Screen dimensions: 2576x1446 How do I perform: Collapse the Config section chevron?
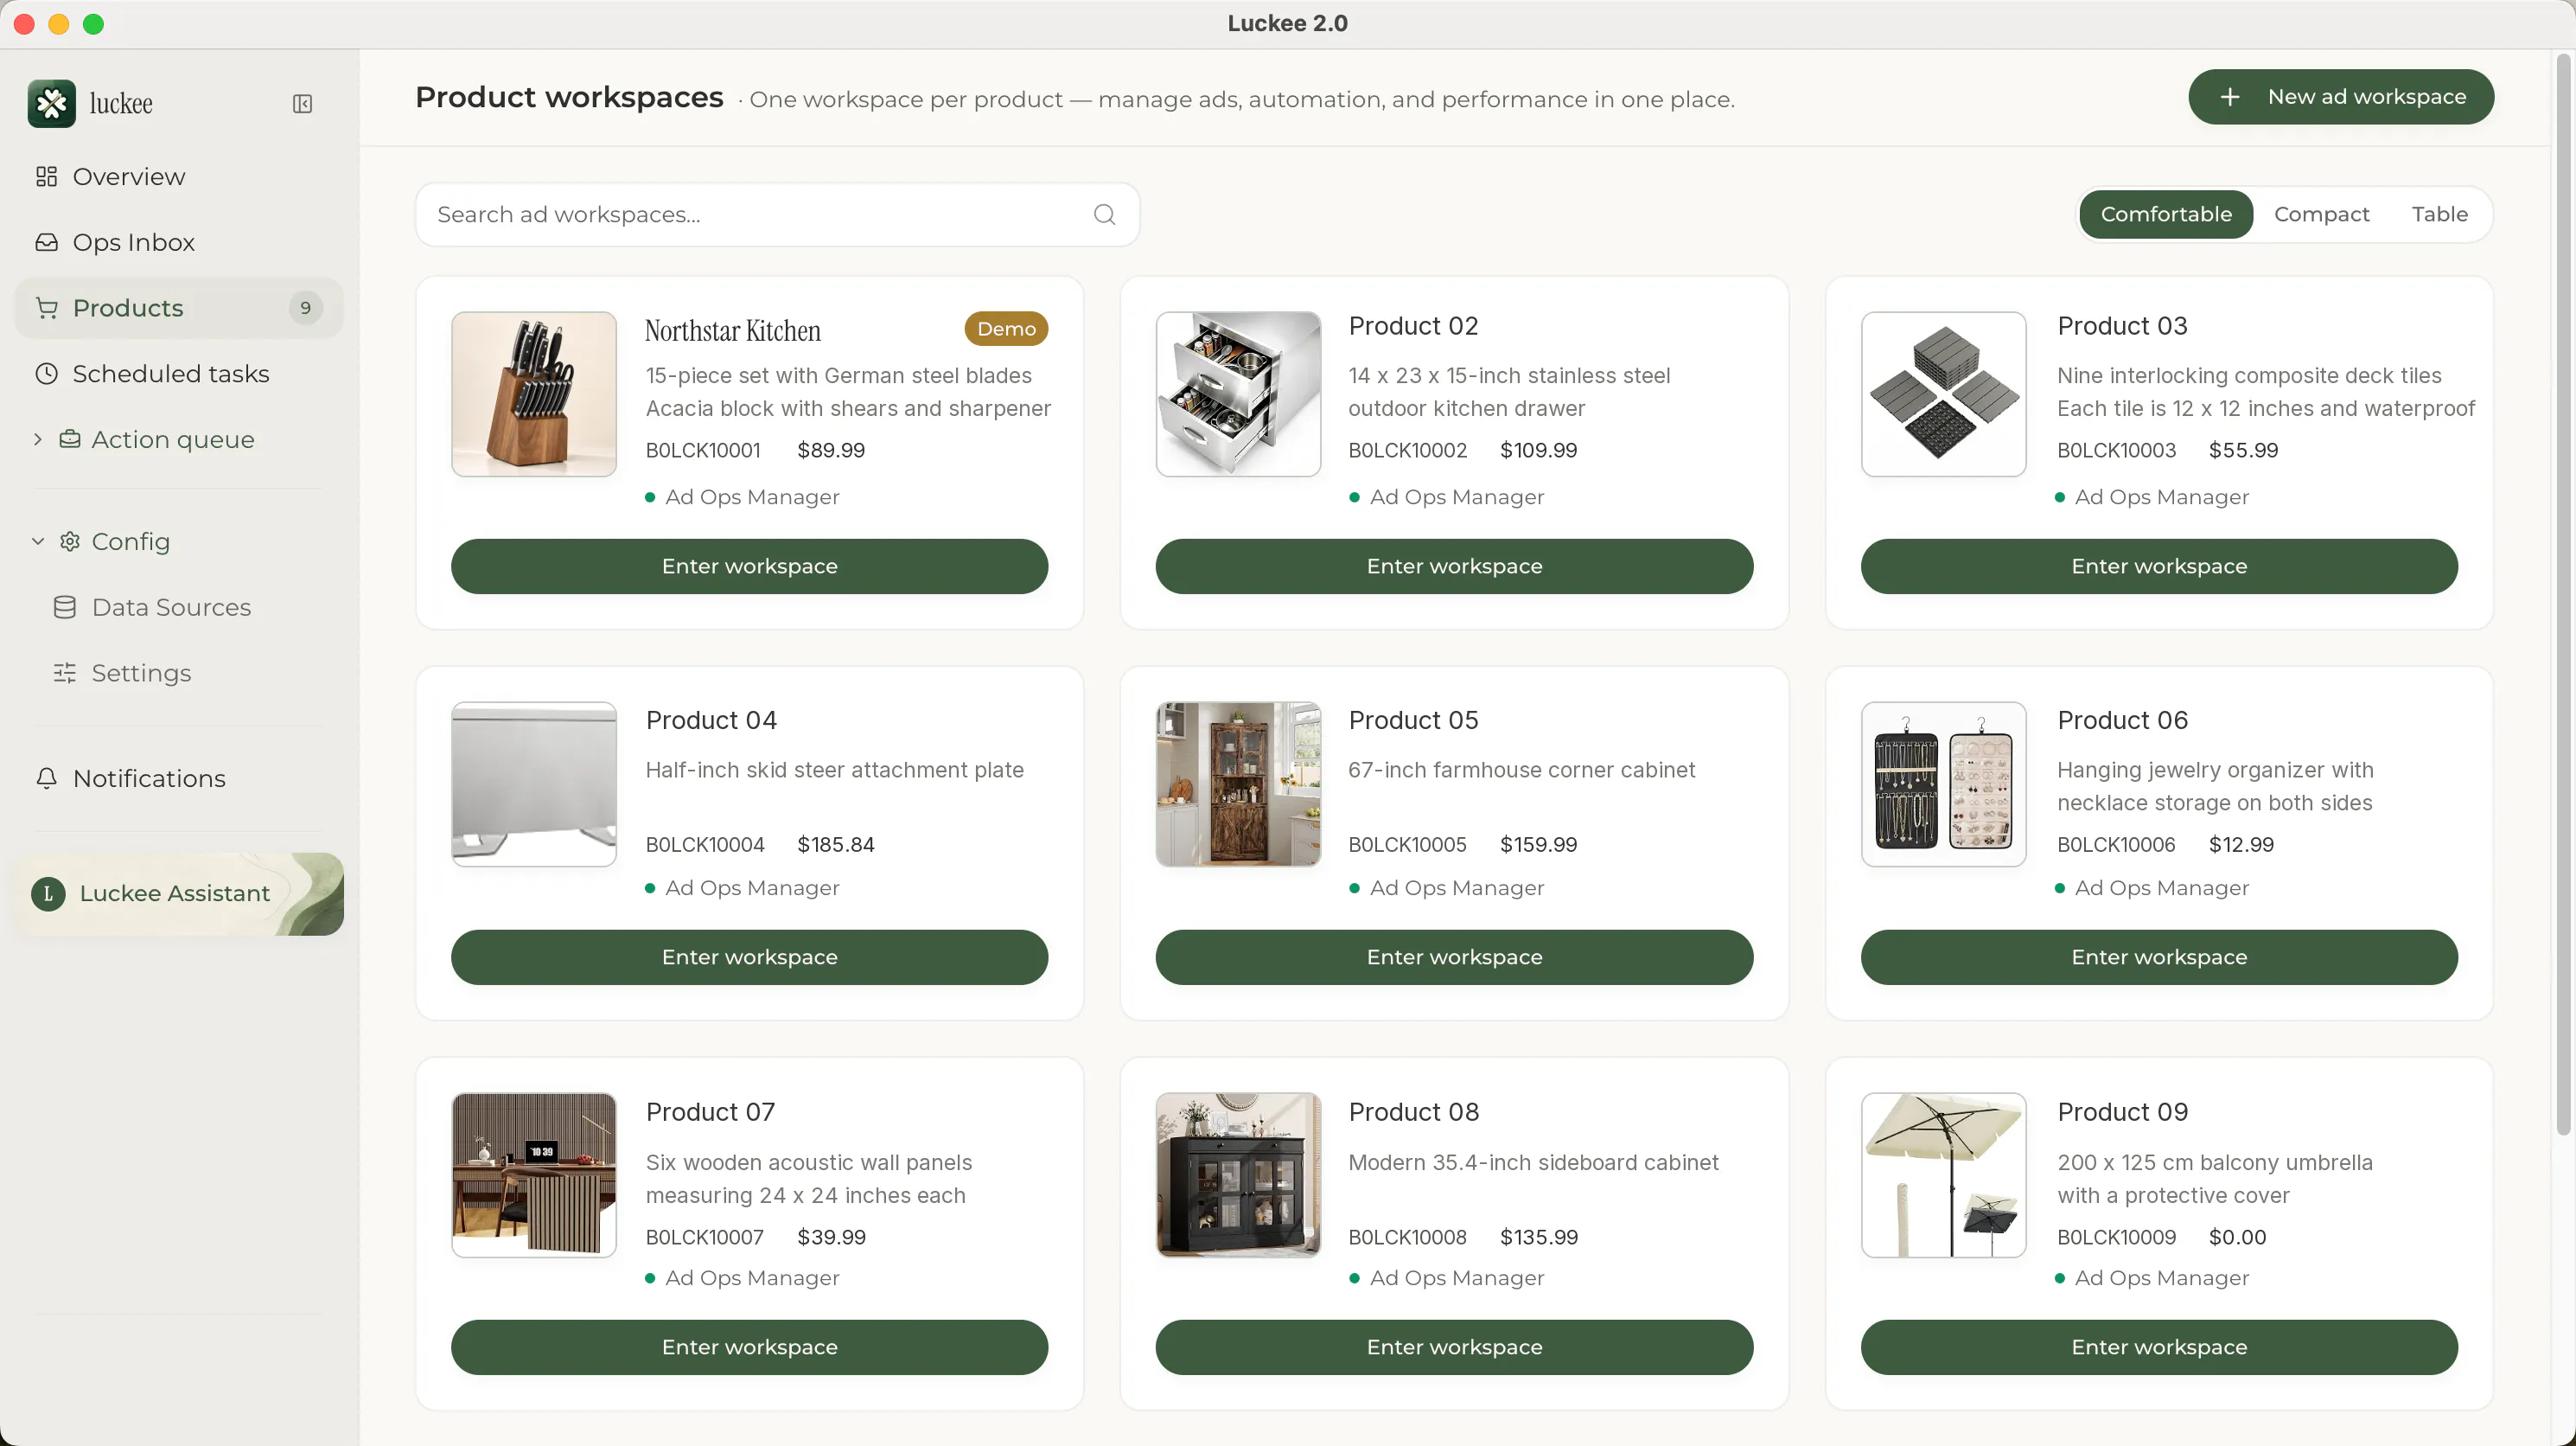37,541
